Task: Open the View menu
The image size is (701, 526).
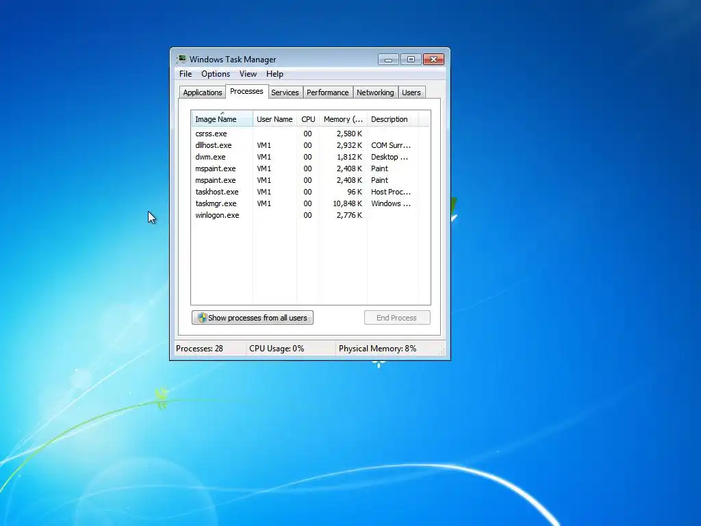Action: click(x=248, y=74)
